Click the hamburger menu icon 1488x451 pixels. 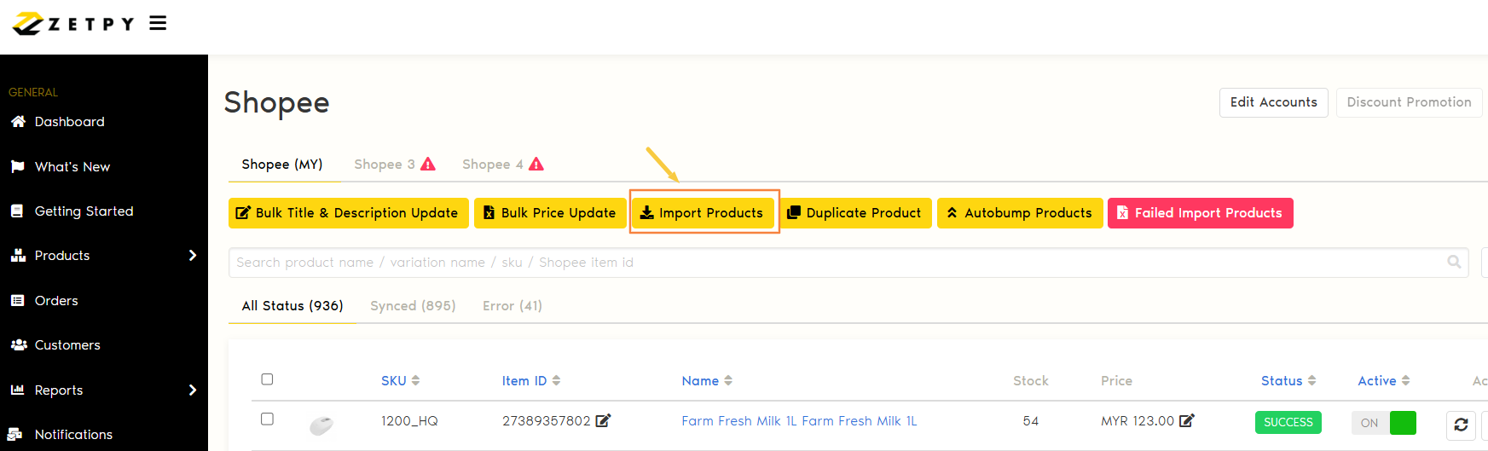click(158, 23)
